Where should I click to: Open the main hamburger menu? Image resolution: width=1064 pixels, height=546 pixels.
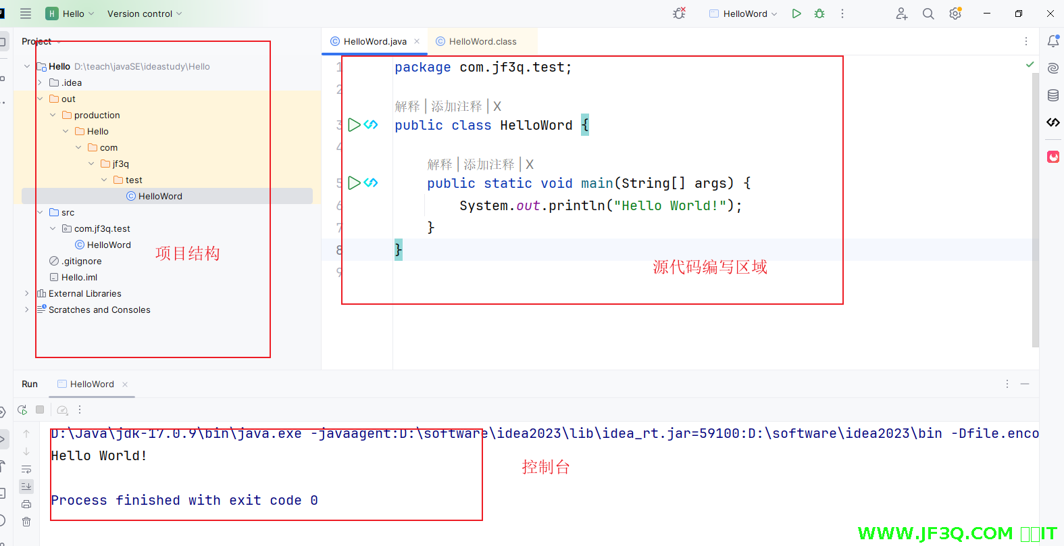(26, 14)
